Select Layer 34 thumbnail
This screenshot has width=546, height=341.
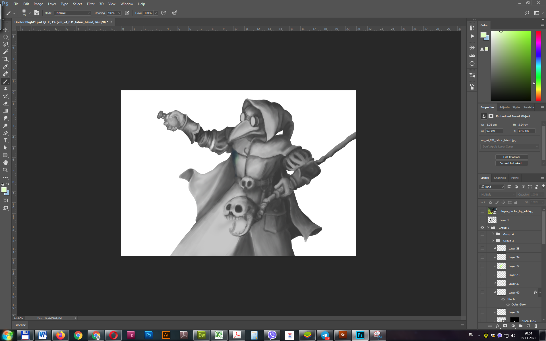(x=501, y=257)
